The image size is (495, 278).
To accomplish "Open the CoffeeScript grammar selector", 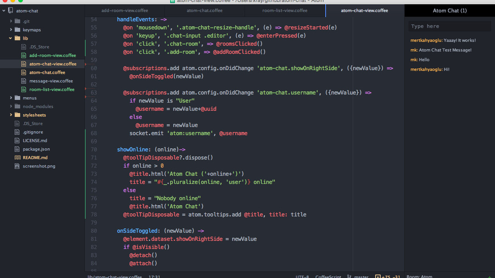I will [328, 276].
